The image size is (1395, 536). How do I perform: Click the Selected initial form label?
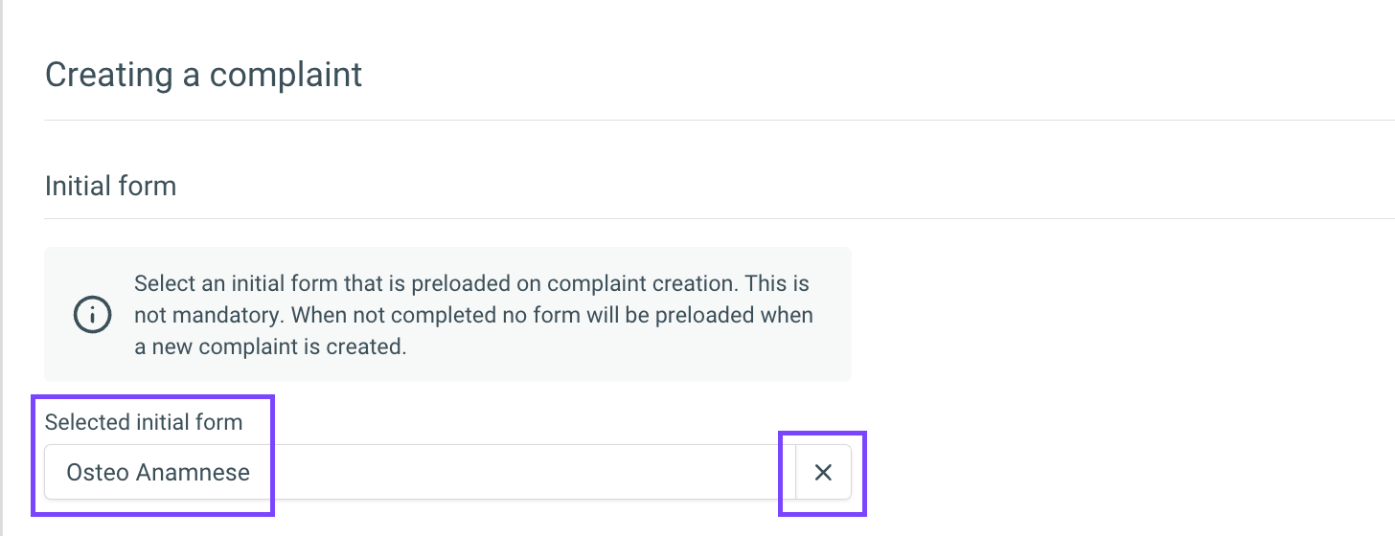pos(144,422)
